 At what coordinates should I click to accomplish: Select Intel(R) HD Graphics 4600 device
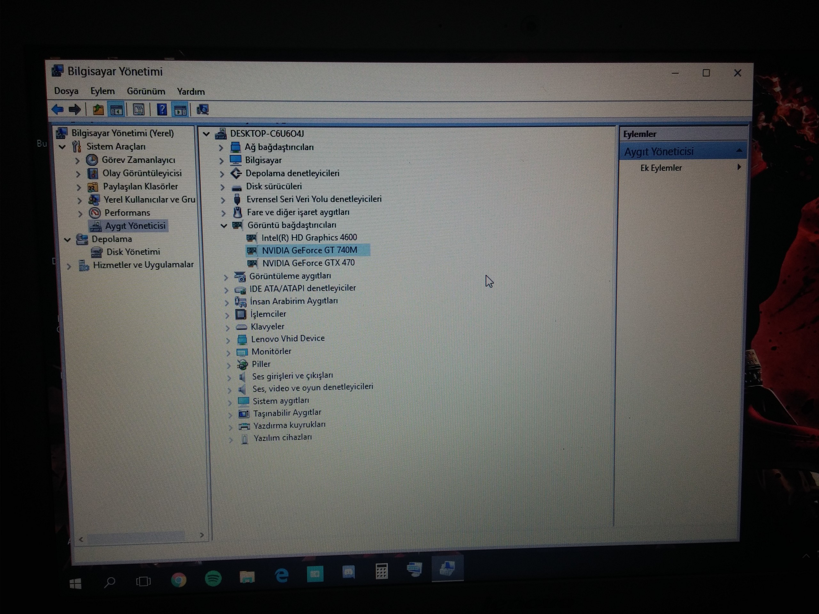coord(309,237)
